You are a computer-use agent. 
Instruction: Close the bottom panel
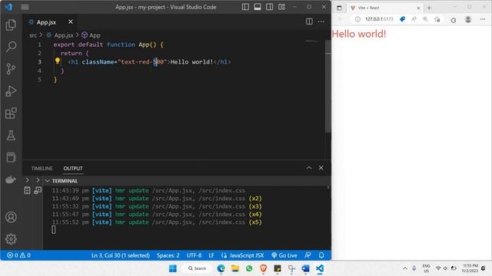click(321, 168)
